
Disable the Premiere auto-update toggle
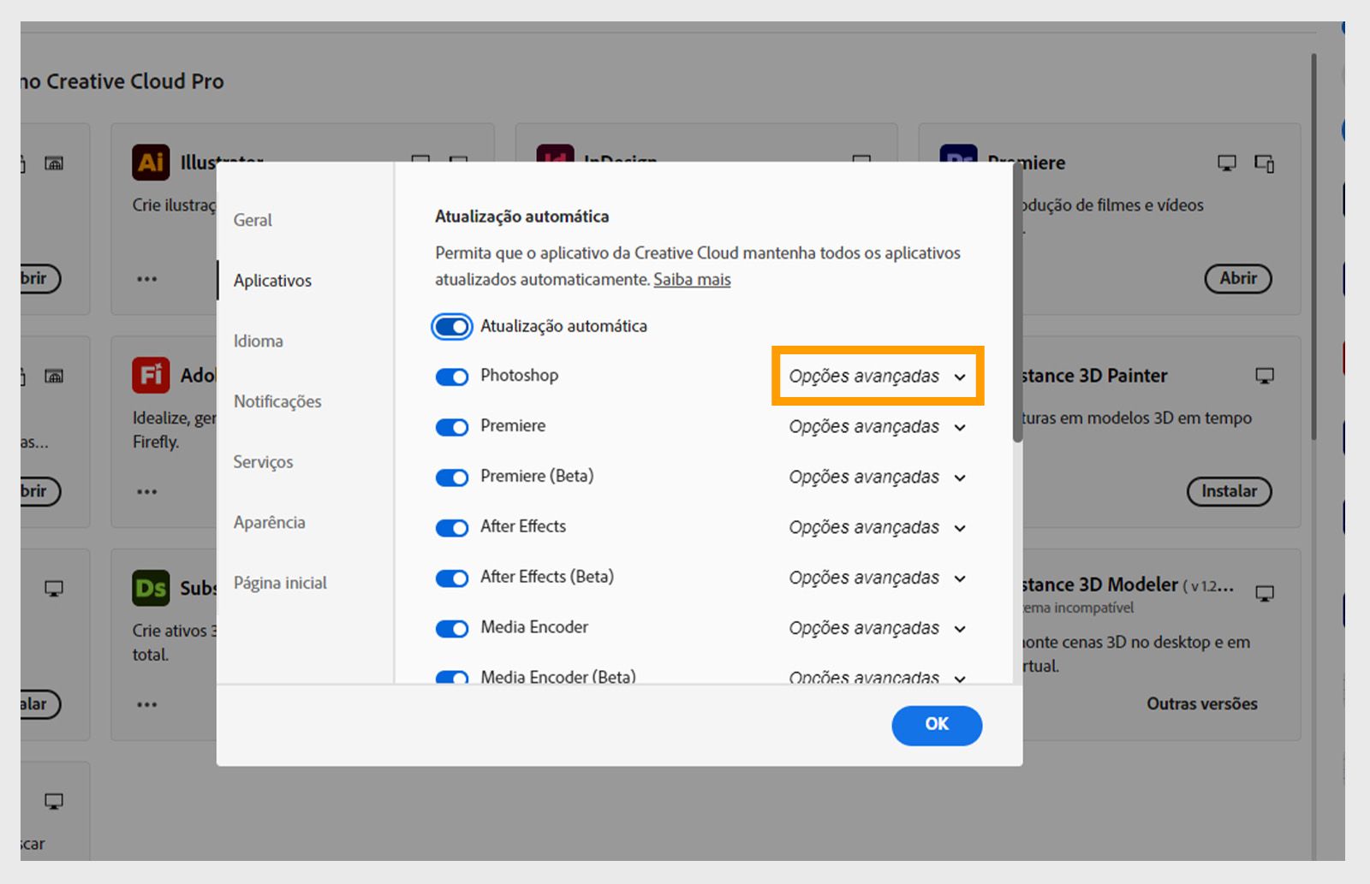(452, 427)
